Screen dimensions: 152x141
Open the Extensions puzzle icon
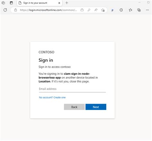(121, 10)
